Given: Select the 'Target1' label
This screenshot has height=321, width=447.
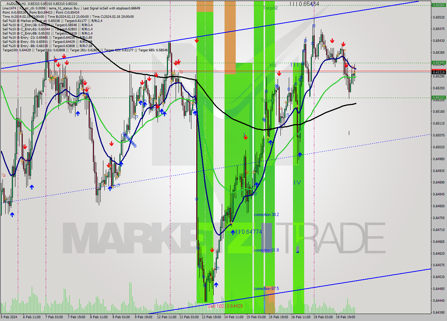Looking at the screenshot, I should [268, 100].
